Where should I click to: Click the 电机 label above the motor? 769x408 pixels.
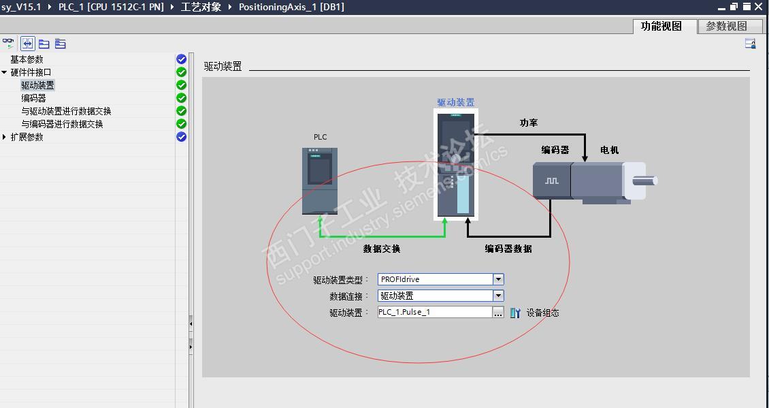(610, 151)
